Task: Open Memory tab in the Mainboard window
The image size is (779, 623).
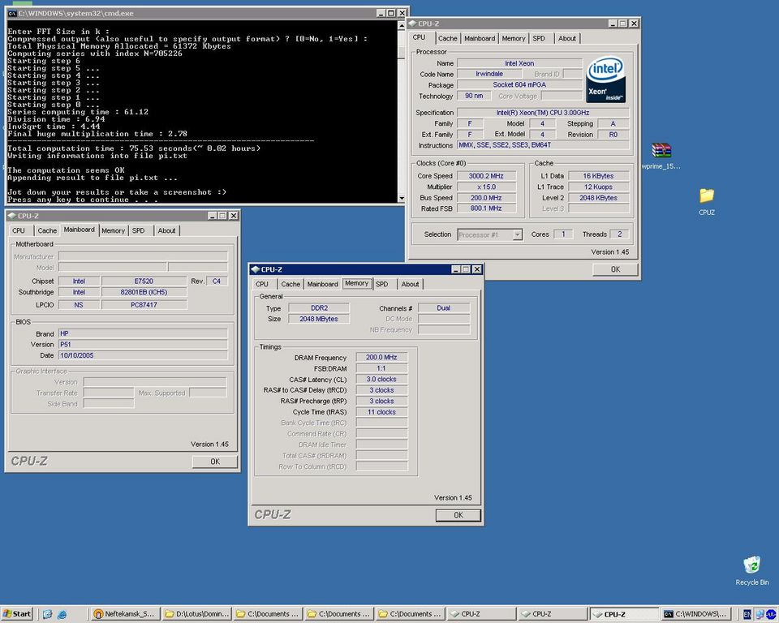Action: coord(114,230)
